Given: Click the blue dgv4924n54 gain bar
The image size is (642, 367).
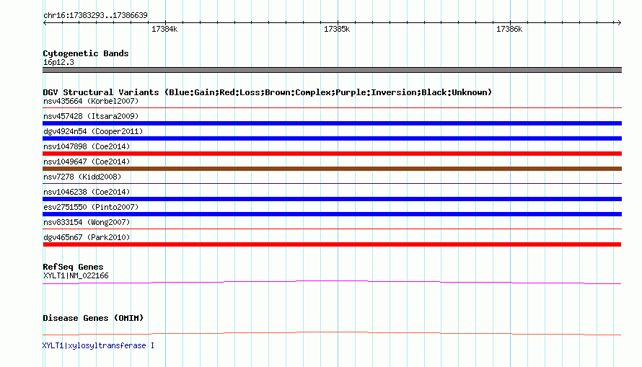Looking at the screenshot, I should point(332,138).
